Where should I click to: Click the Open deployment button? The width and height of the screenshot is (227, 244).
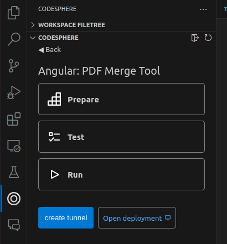point(137,218)
